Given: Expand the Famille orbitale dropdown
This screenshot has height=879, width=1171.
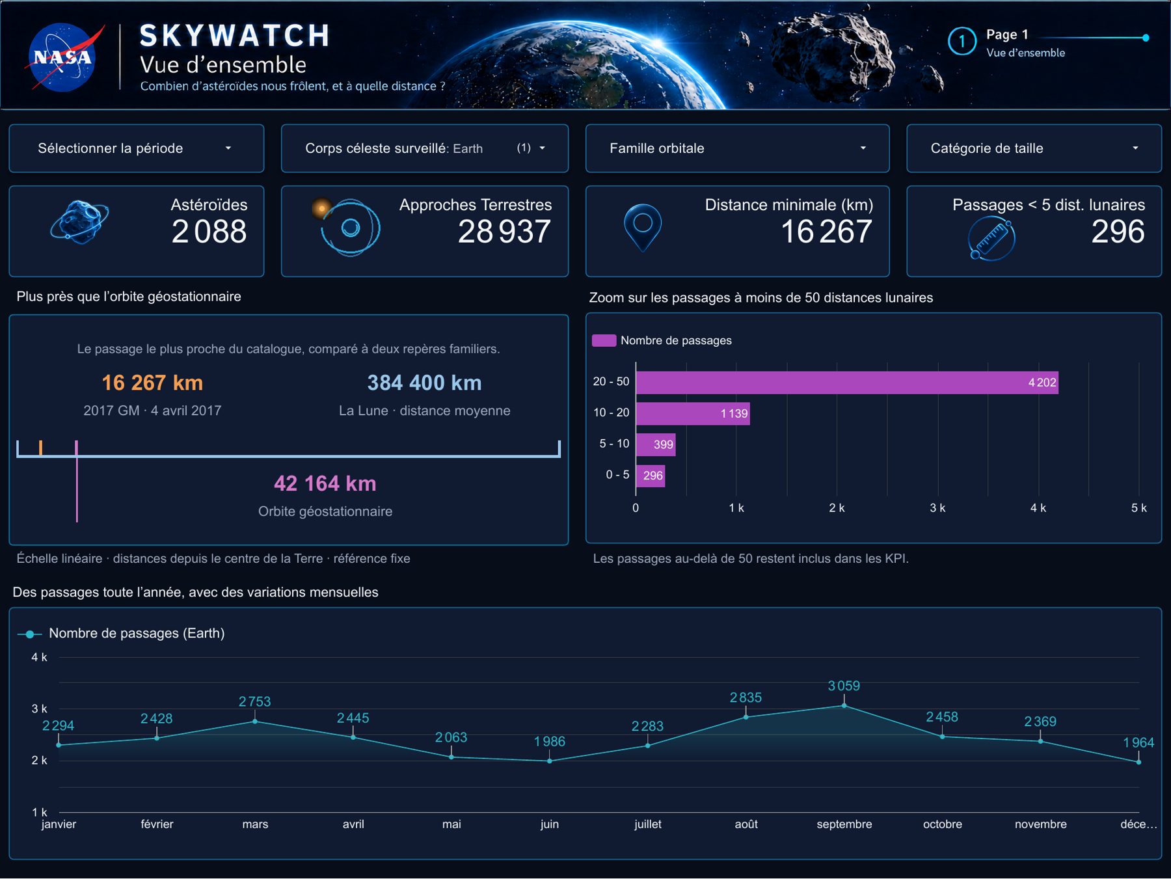Looking at the screenshot, I should pos(737,148).
